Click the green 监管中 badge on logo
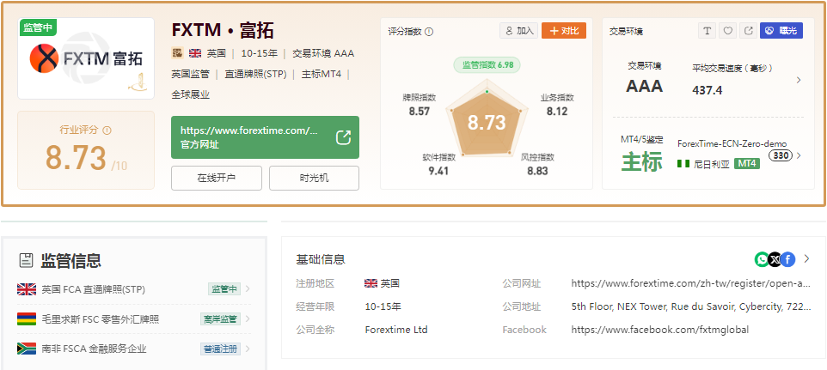Screen dimensions: 827x370 (38, 27)
